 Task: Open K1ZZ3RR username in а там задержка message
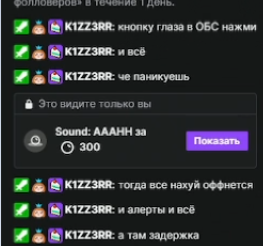tap(89, 235)
